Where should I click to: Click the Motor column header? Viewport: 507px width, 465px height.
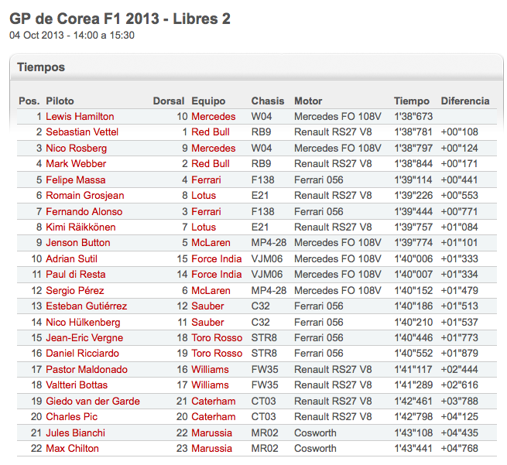click(308, 101)
